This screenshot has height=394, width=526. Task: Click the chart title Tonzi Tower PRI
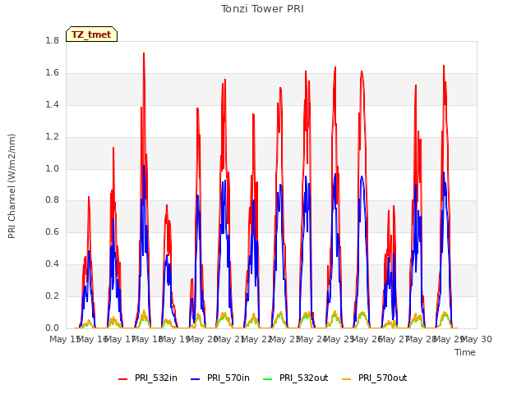tap(262, 9)
